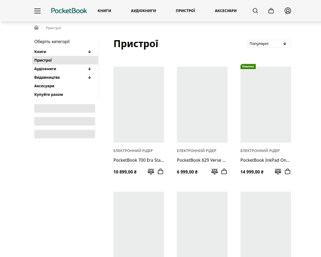This screenshot has height=257, width=321.
Task: Open PocketBook 700 Era product title
Action: [139, 160]
